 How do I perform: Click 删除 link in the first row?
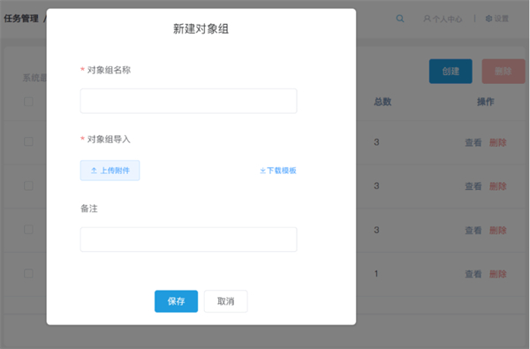click(x=498, y=142)
